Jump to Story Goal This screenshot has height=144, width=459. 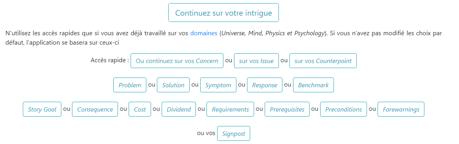[42, 109]
